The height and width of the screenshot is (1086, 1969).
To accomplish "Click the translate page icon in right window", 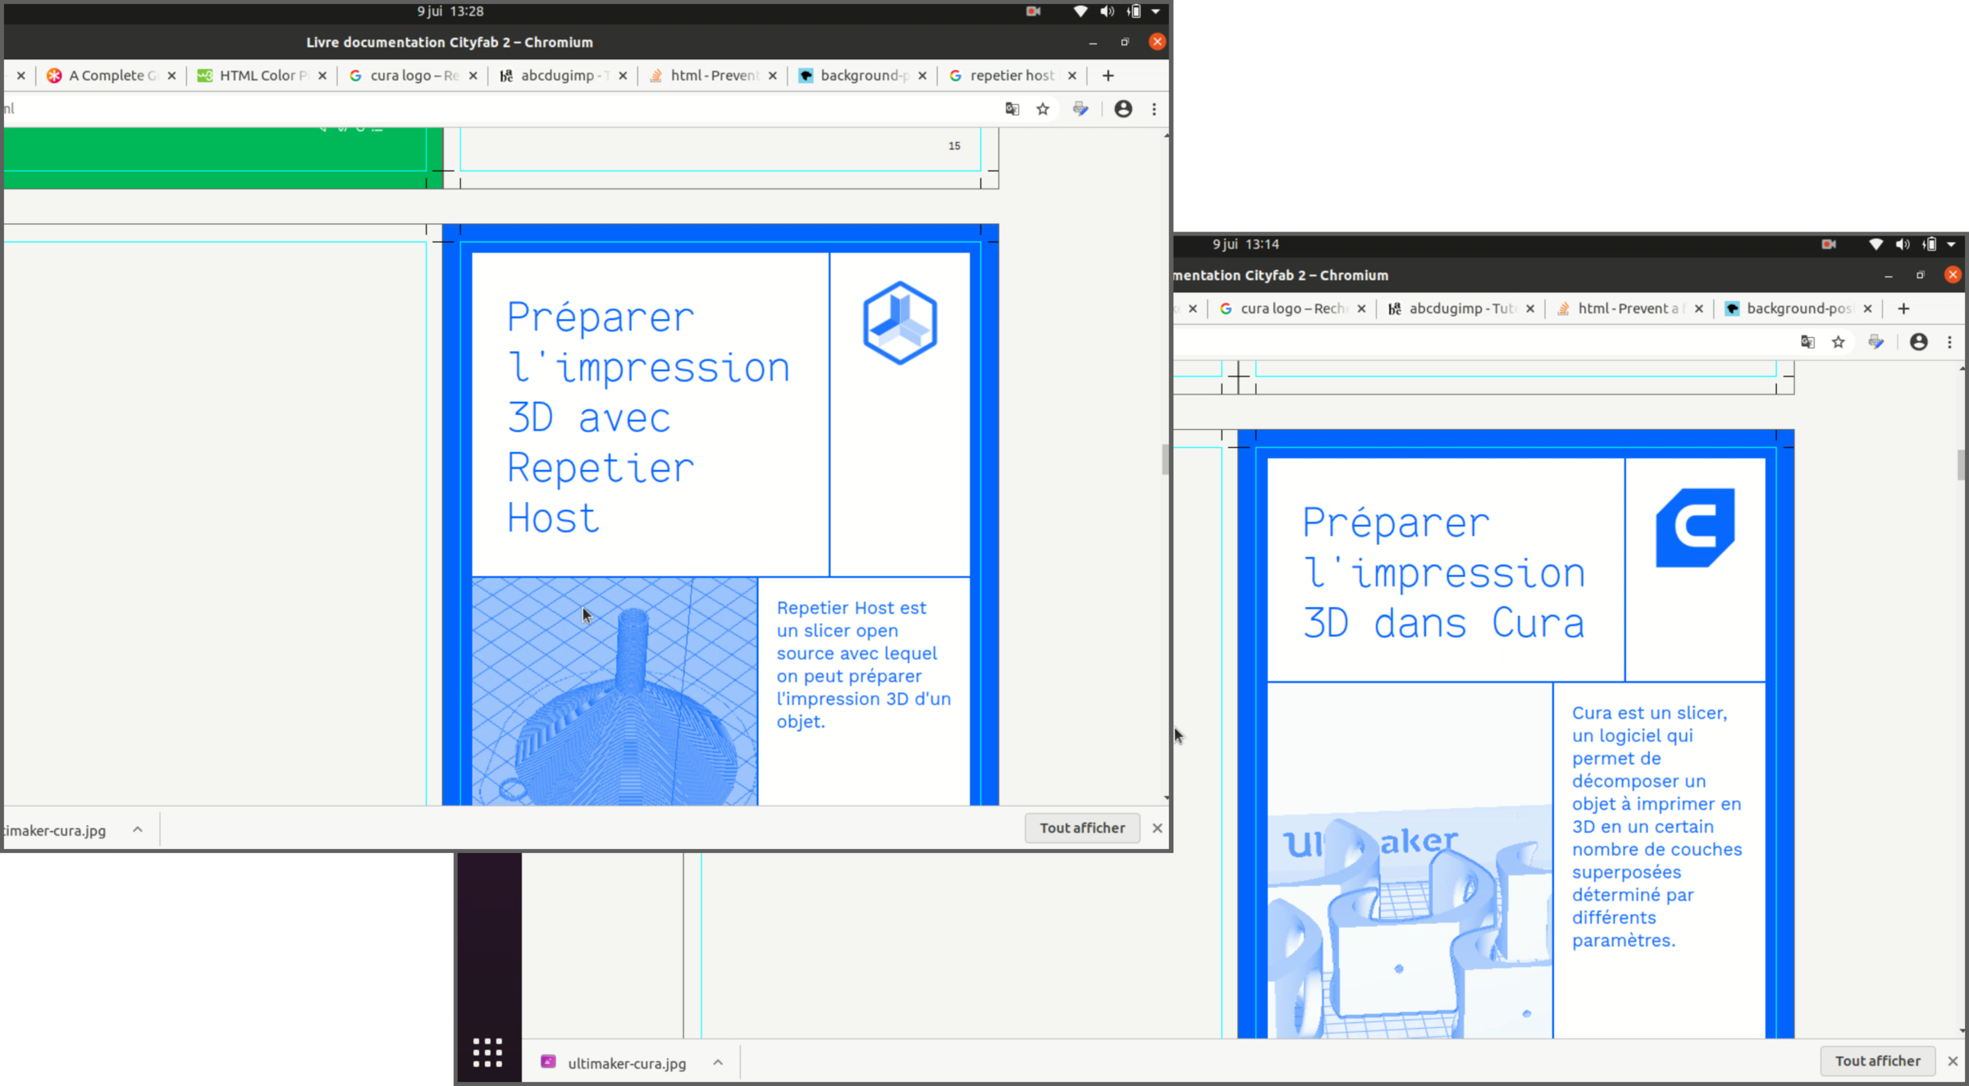I will [1807, 342].
